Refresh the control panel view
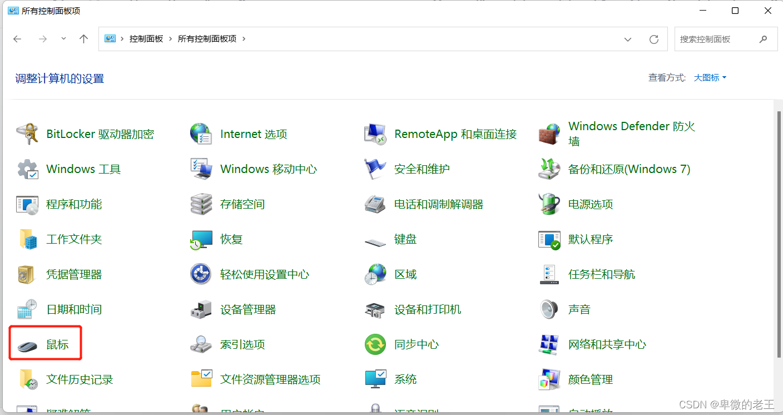Image resolution: width=783 pixels, height=415 pixels. point(654,39)
